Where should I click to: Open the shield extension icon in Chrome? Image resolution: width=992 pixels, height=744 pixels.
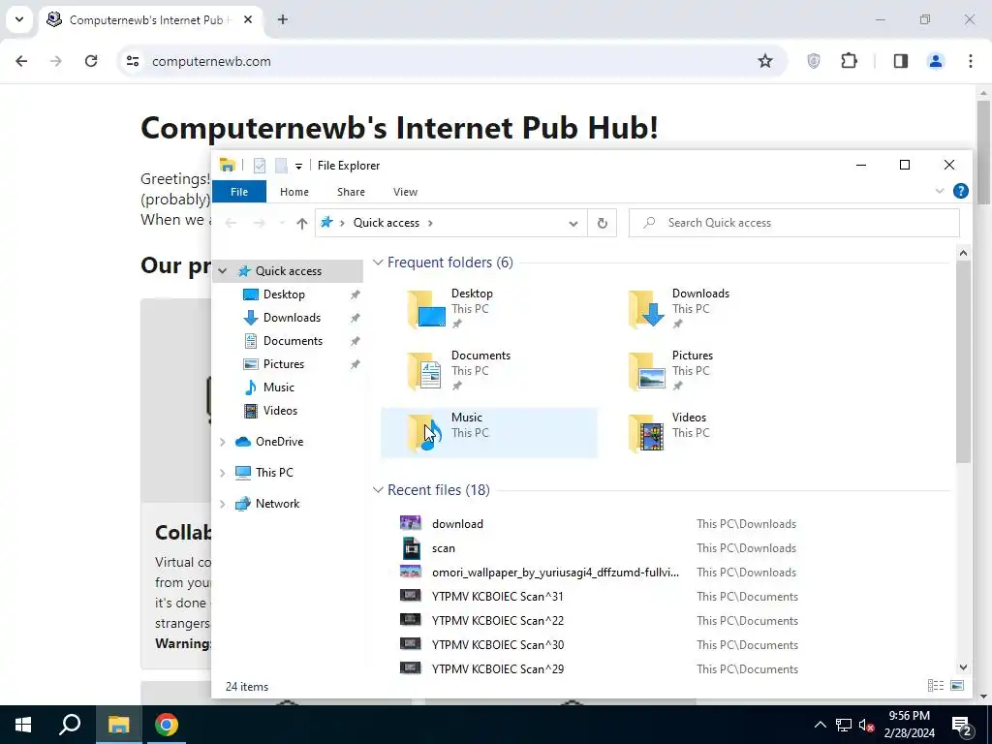[x=814, y=61]
